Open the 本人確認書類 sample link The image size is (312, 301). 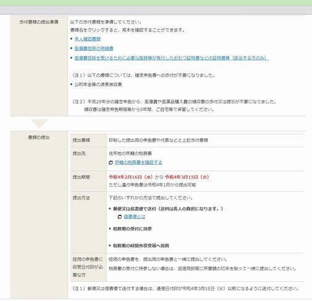(88, 39)
